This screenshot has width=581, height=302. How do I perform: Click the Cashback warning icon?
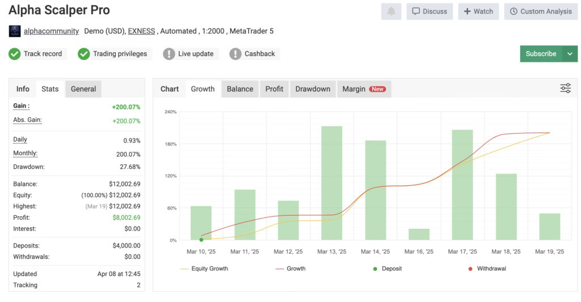point(235,54)
